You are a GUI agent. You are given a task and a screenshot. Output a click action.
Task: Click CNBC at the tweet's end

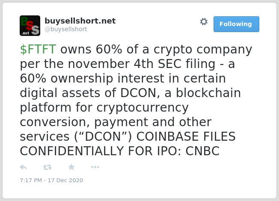[x=202, y=151]
